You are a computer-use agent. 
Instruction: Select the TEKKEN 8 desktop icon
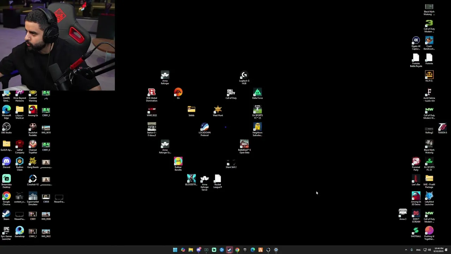[443, 128]
